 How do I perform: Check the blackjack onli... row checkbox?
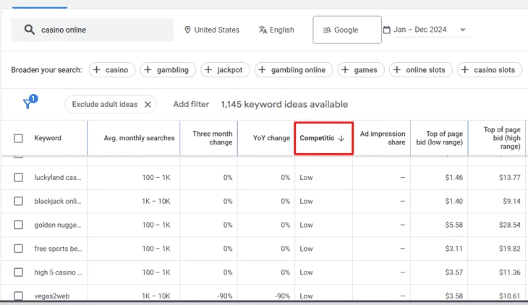coord(19,201)
